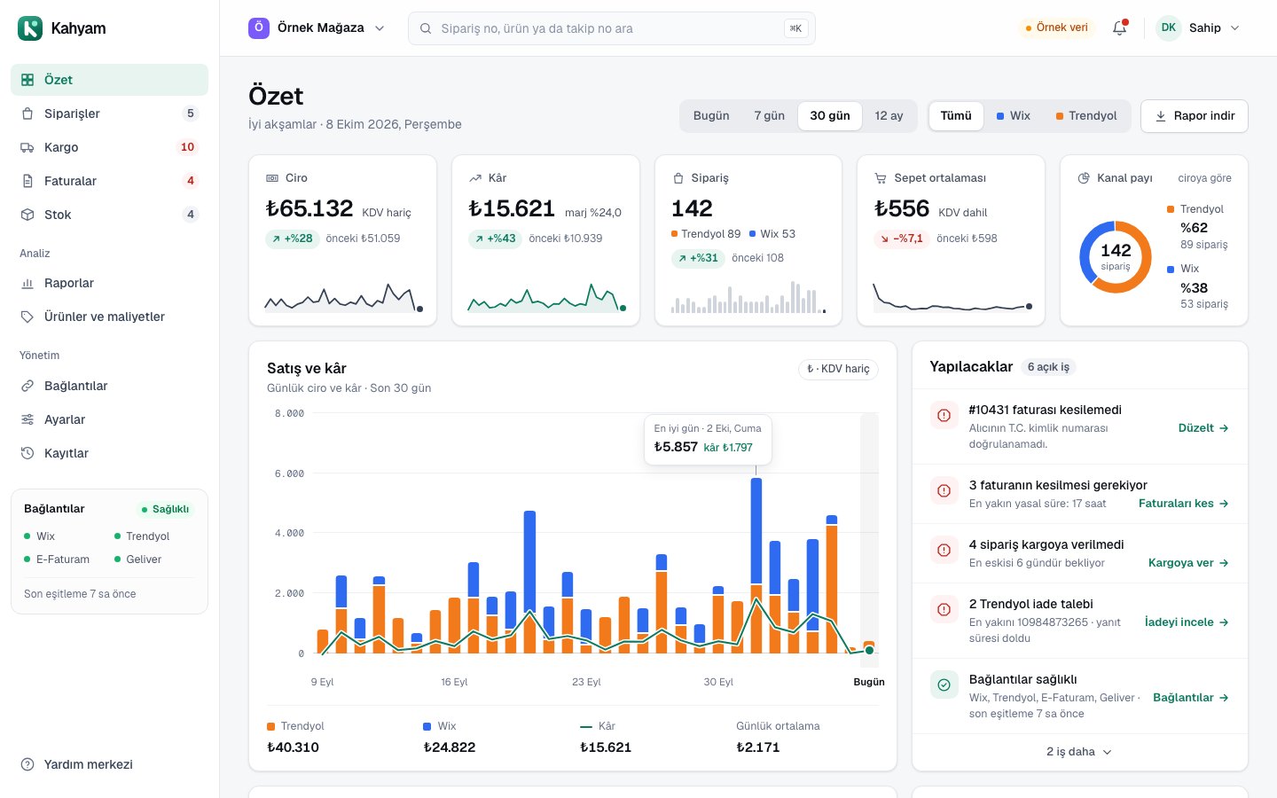The width and height of the screenshot is (1277, 798).
Task: Click the Düzelt link
Action: [x=1203, y=428]
